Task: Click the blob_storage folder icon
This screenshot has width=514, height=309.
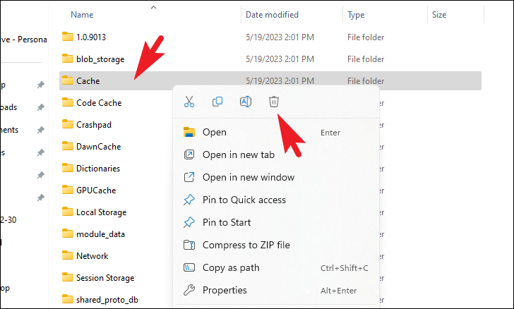Action: click(x=68, y=59)
